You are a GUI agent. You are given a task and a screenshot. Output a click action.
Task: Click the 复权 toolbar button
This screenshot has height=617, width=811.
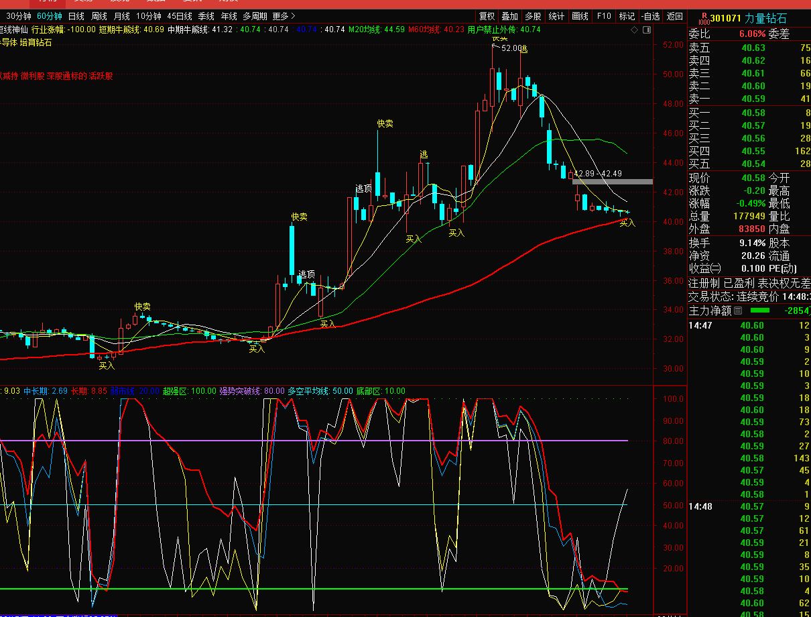point(487,16)
